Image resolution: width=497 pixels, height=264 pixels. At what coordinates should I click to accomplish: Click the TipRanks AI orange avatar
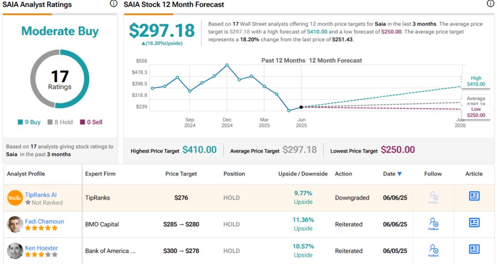(15, 198)
